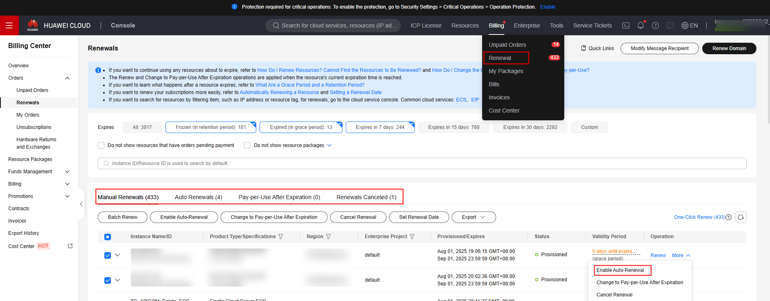Open Pay-per-Use After Expiration (0) tab
This screenshot has height=301, width=770.
(279, 197)
